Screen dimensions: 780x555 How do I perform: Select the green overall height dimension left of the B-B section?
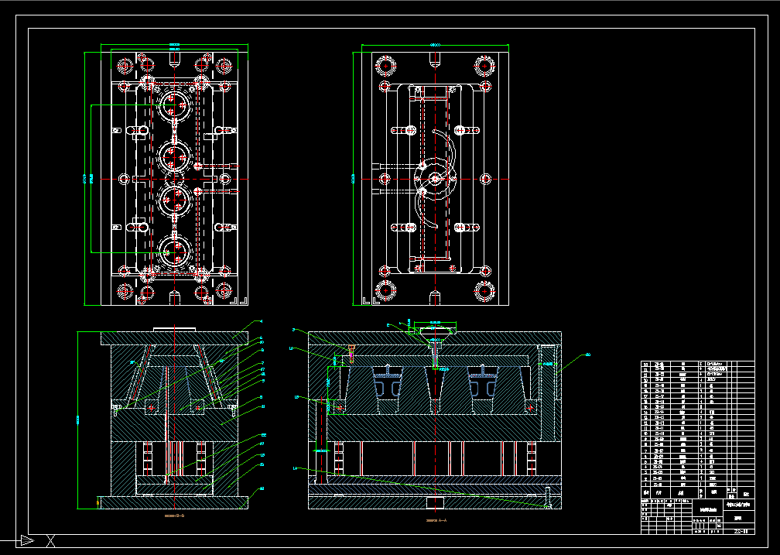coord(77,420)
